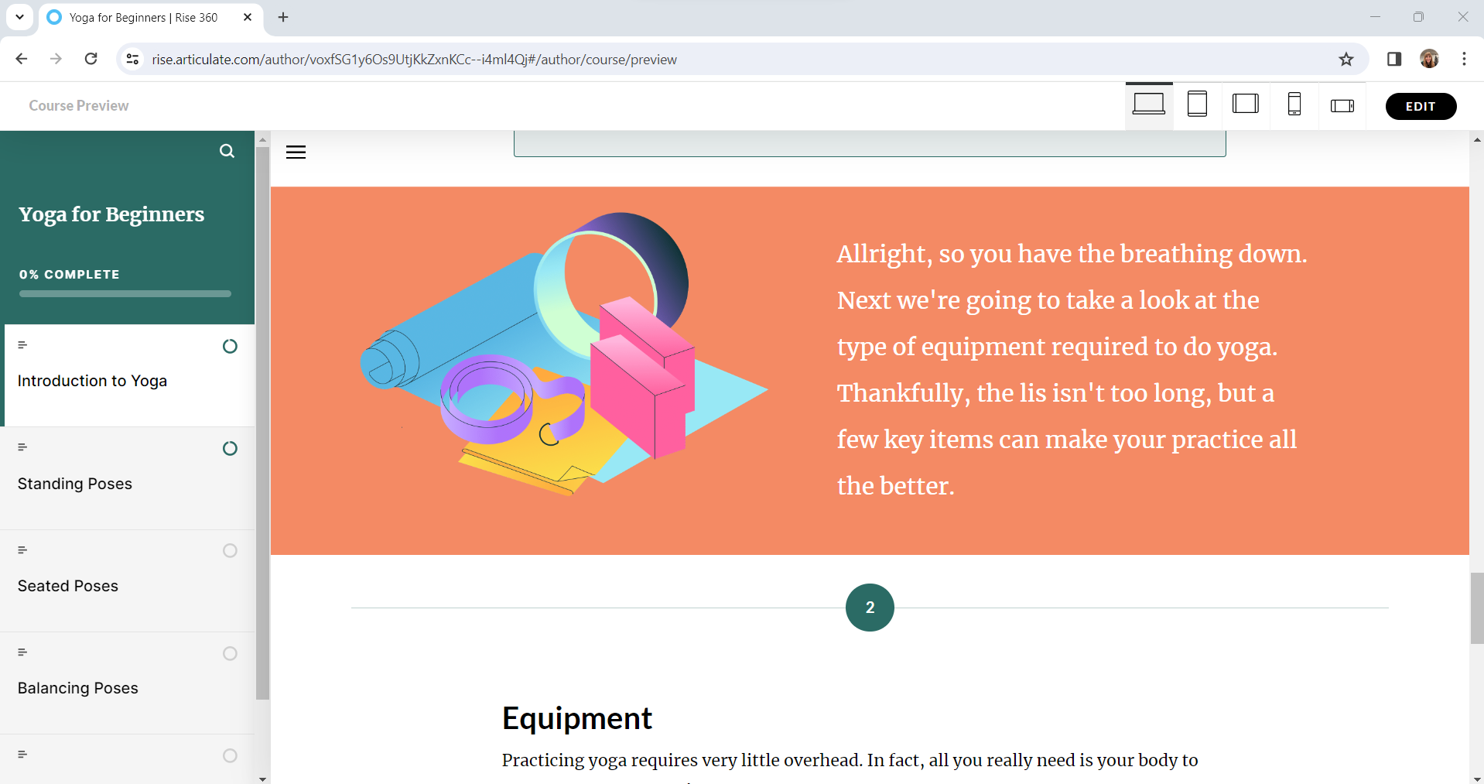Viewport: 1484px width, 784px height.
Task: Switch to desktop preview mode
Action: 1149,105
